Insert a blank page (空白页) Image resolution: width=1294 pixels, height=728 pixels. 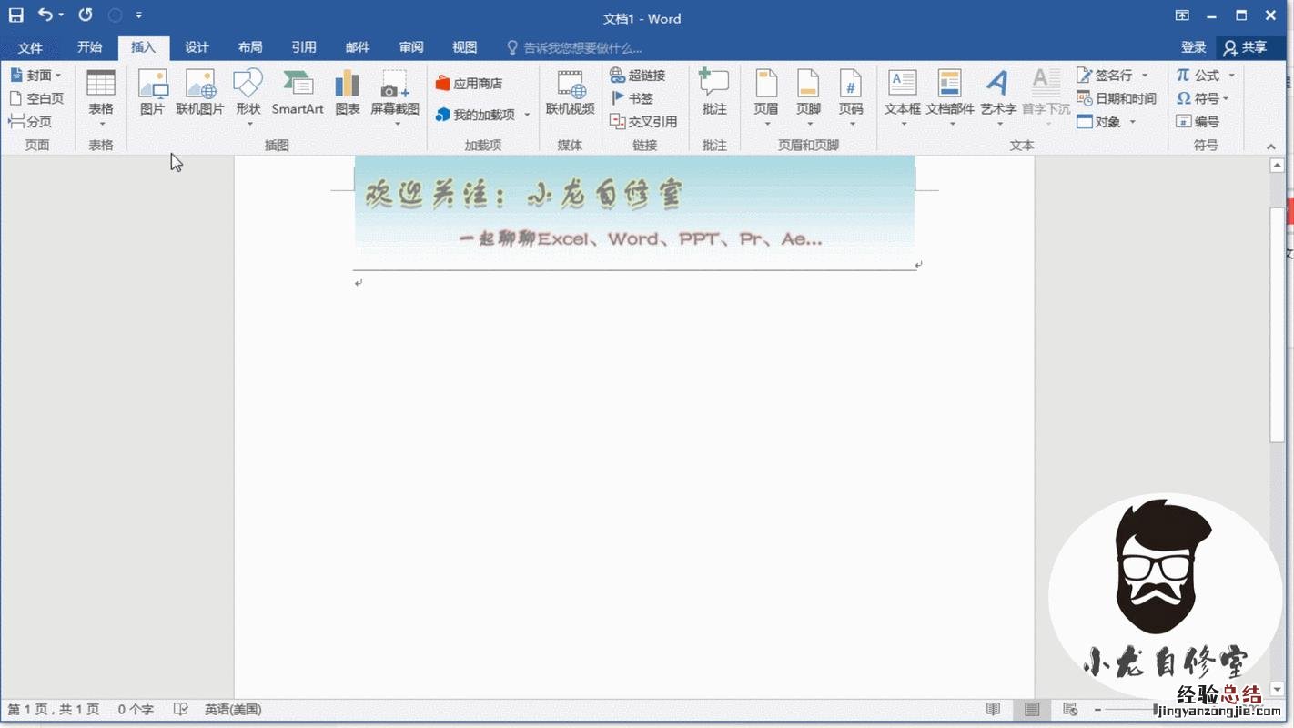coord(36,98)
